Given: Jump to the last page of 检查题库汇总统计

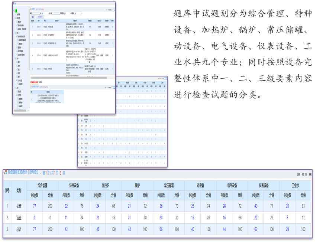Looking at the screenshot, I should coord(310,174).
